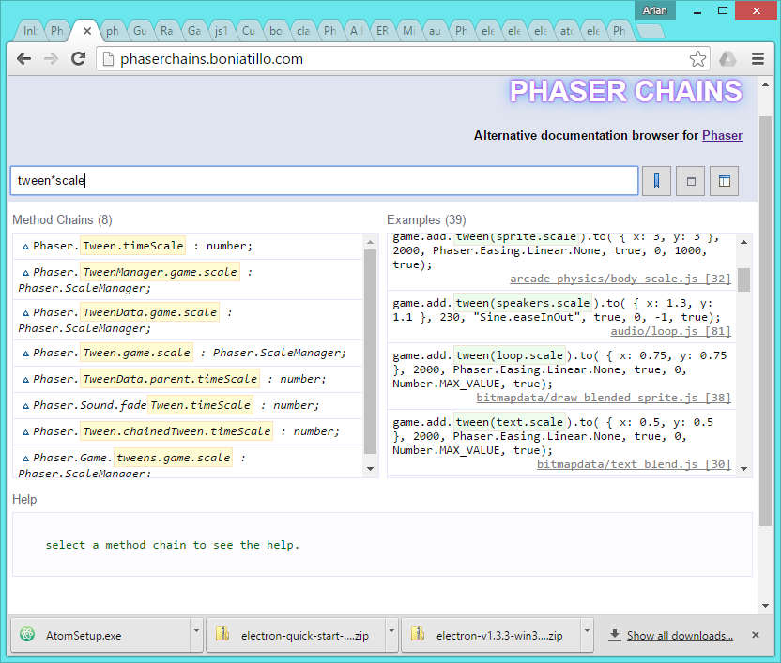Click triangle icon beside Phaser.Game.tweens.game.scale
The height and width of the screenshot is (663, 781).
(x=25, y=459)
